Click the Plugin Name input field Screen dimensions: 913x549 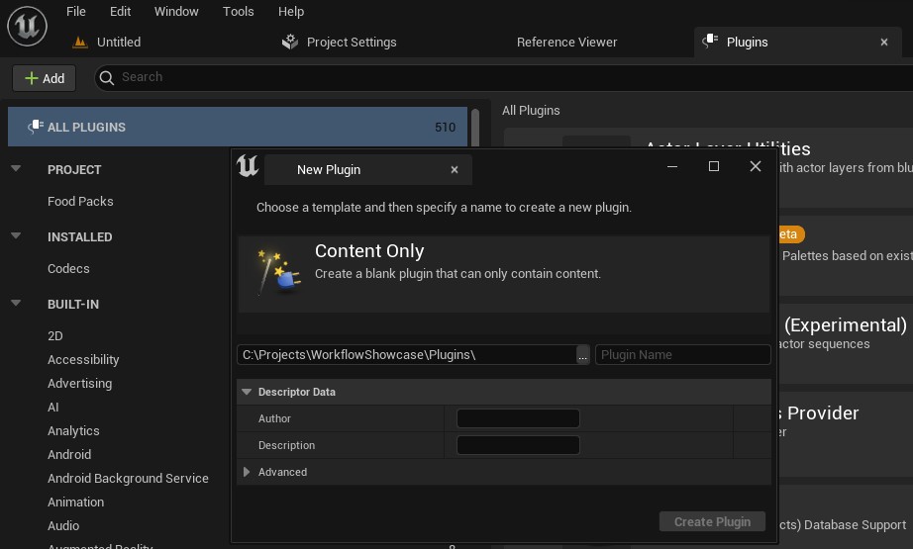(683, 355)
